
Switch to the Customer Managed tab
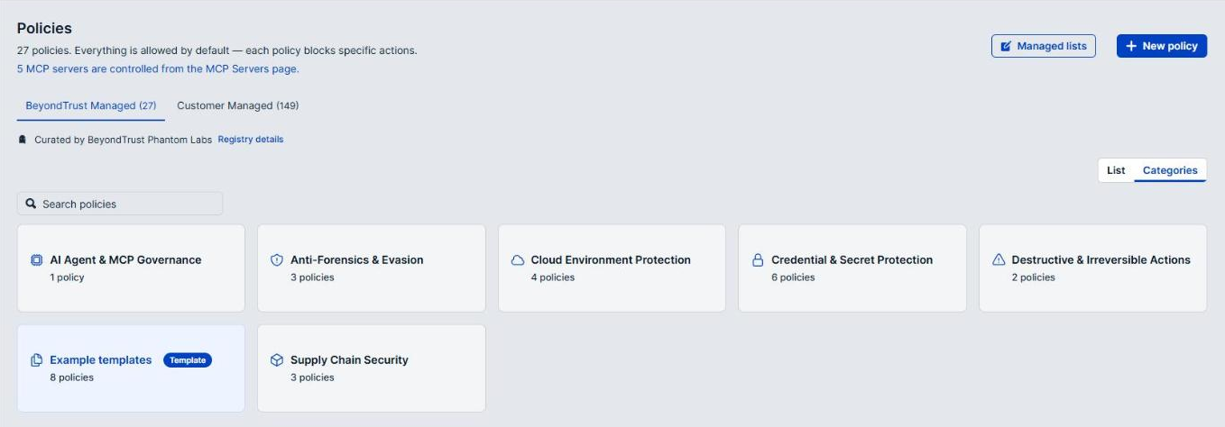click(238, 105)
